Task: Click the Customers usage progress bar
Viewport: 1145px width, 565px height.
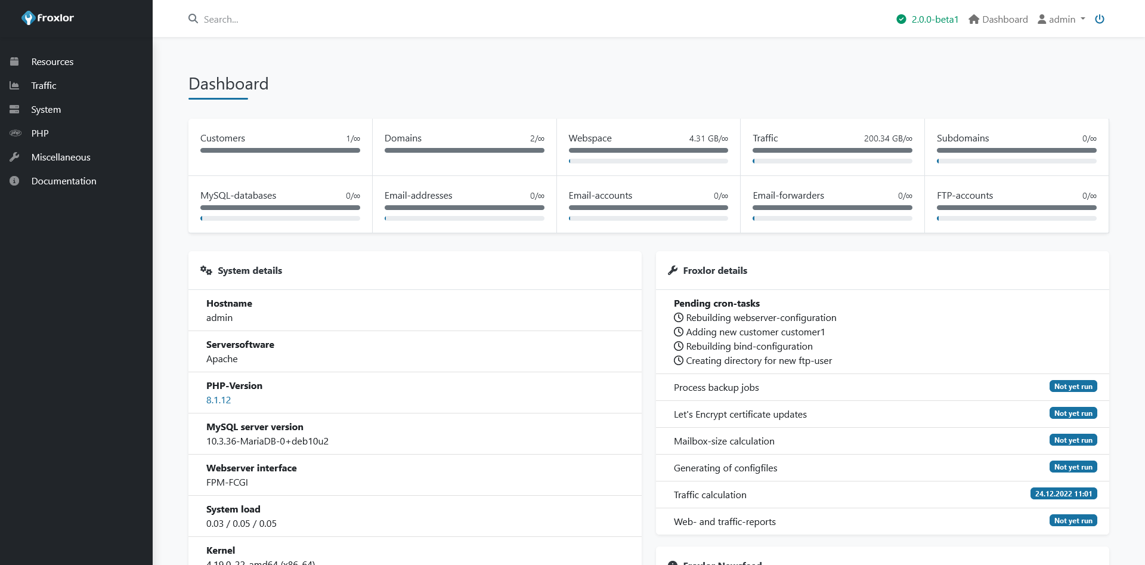Action: point(280,150)
